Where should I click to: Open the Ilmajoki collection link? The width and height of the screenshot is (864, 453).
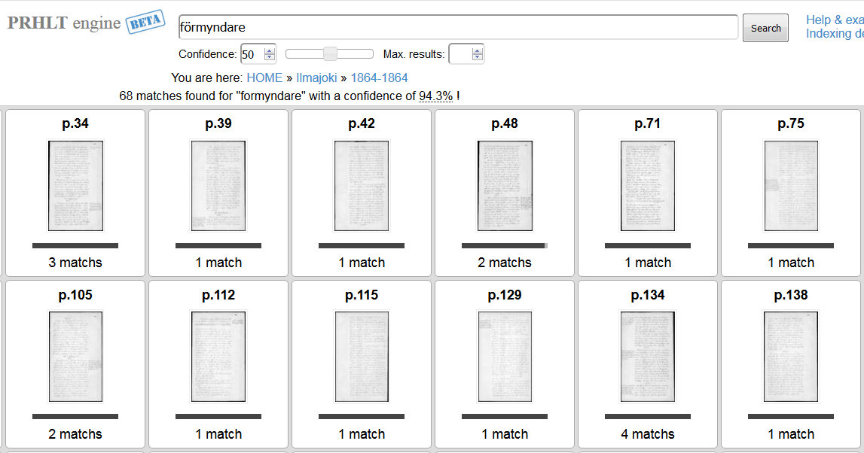click(316, 78)
